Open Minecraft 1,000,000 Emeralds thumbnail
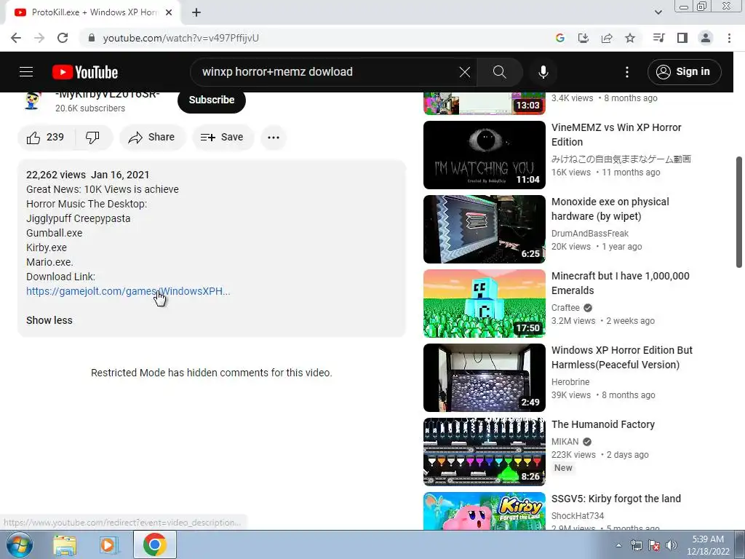The image size is (745, 559). coord(484,304)
